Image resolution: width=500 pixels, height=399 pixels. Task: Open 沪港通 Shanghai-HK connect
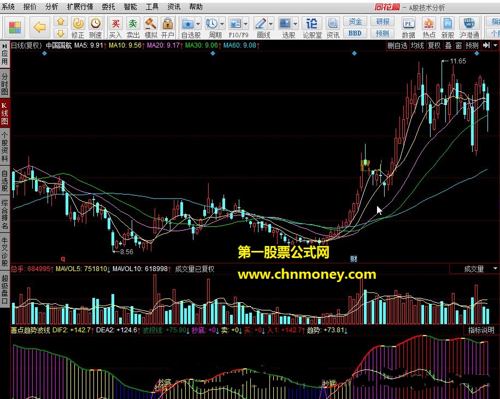coord(469,27)
